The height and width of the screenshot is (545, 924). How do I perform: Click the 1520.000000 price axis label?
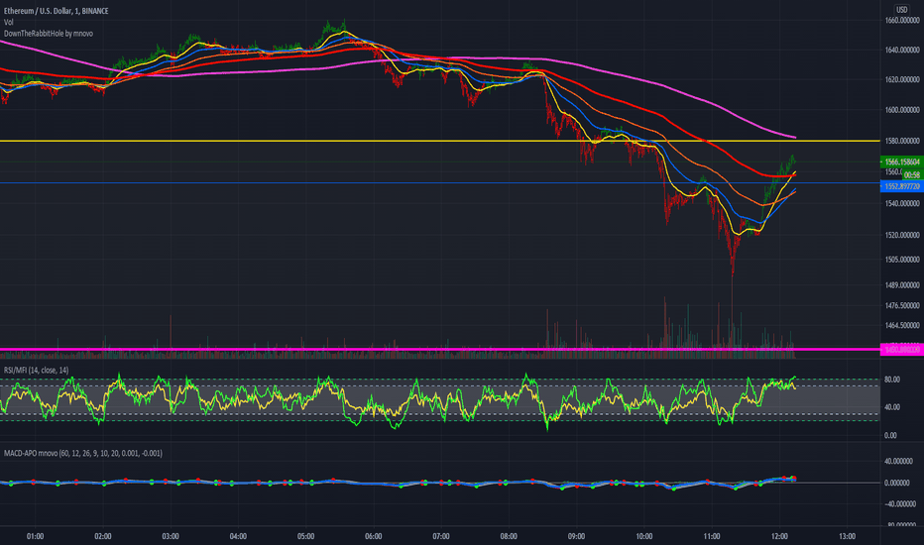pyautogui.click(x=902, y=235)
